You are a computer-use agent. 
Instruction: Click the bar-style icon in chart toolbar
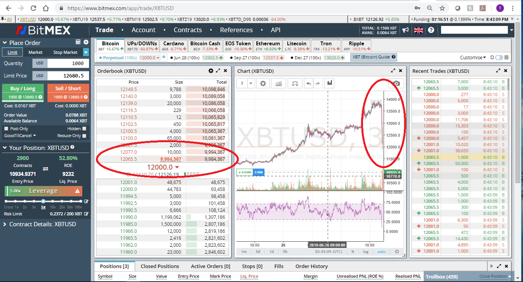pos(330,83)
